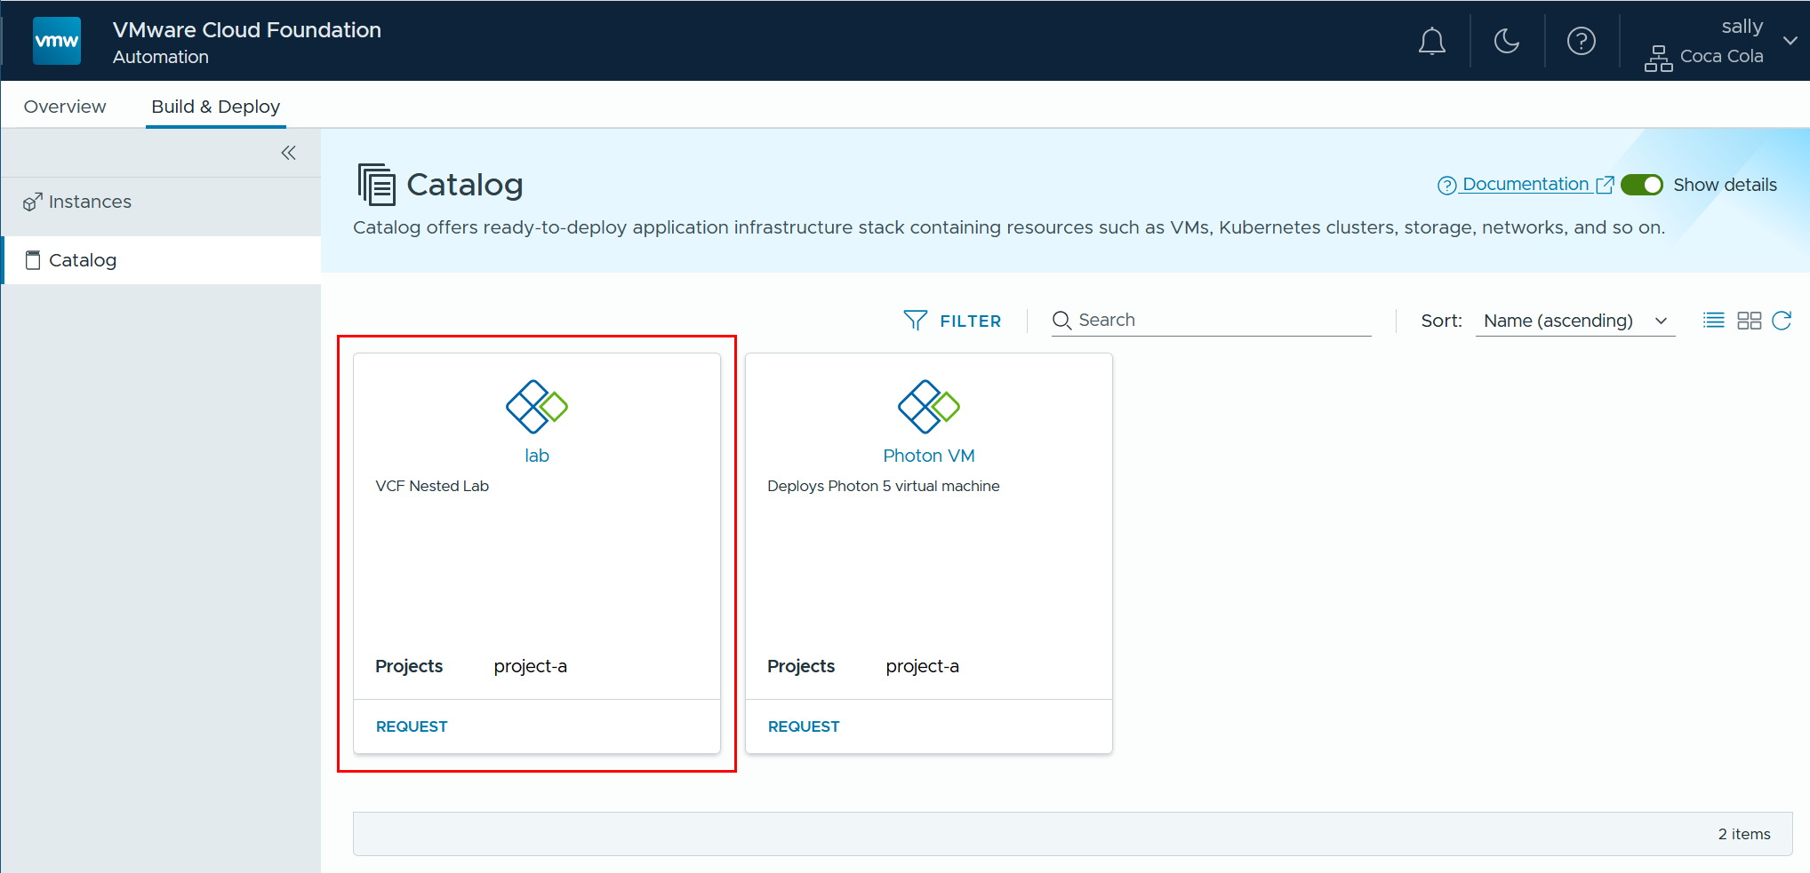Select the Build & Deploy tab
Viewport: 1810px width, 873px height.
tap(216, 107)
